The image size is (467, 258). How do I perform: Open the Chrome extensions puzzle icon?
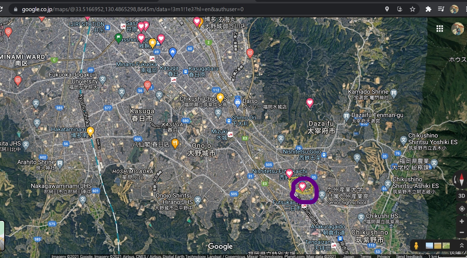[x=428, y=9]
